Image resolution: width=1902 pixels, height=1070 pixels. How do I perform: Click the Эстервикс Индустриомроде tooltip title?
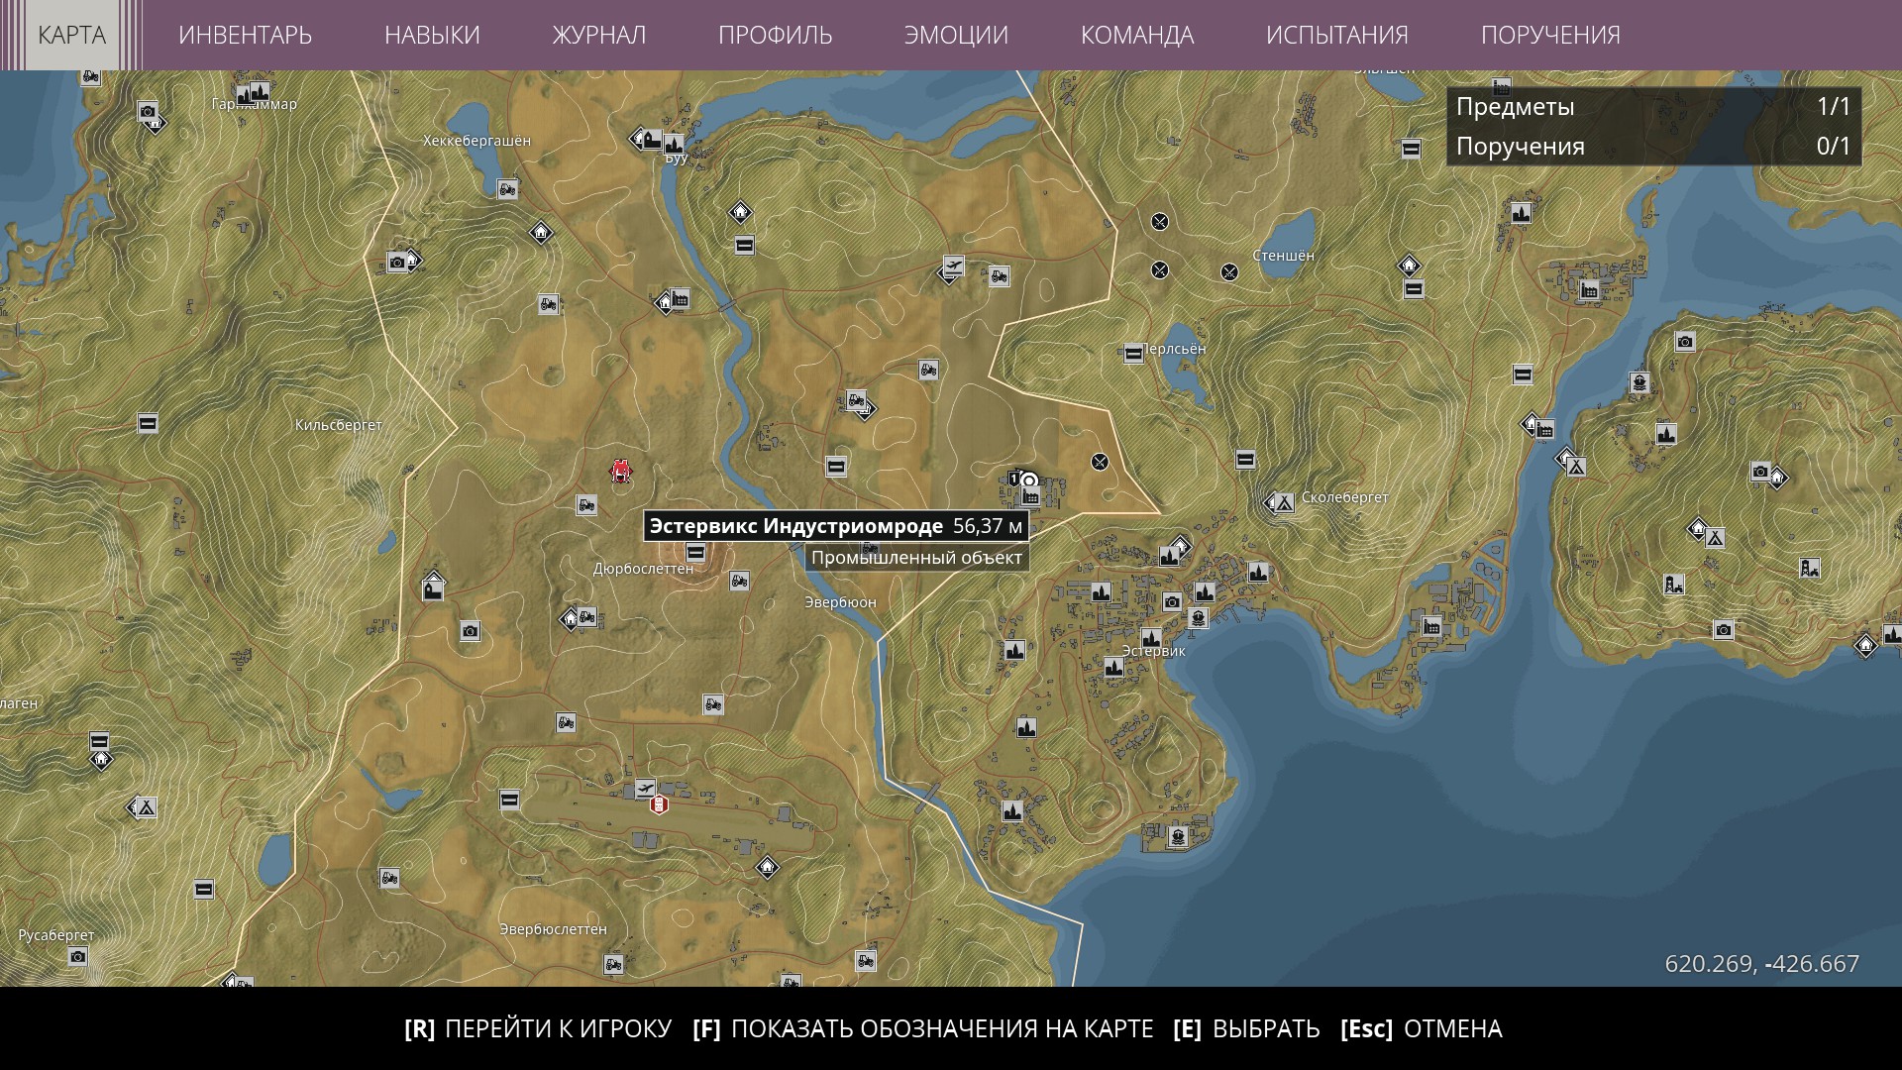(795, 526)
